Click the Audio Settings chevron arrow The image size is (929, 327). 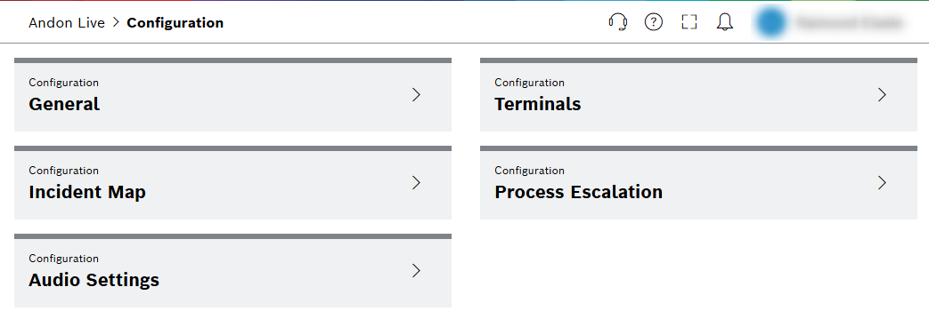coord(416,271)
